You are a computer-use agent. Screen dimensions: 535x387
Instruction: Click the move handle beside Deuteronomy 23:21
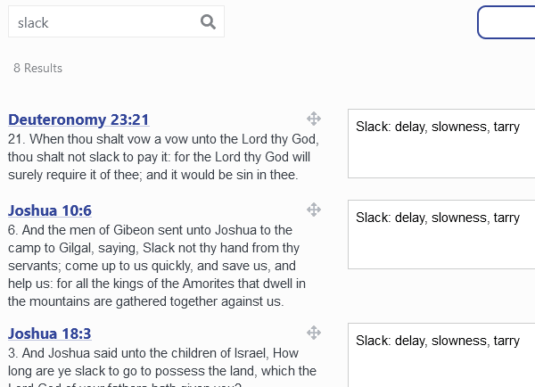pos(314,119)
